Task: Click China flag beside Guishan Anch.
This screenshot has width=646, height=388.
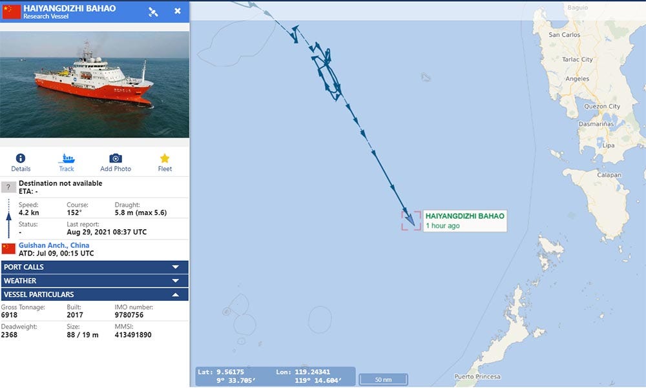Action: pyautogui.click(x=8, y=249)
